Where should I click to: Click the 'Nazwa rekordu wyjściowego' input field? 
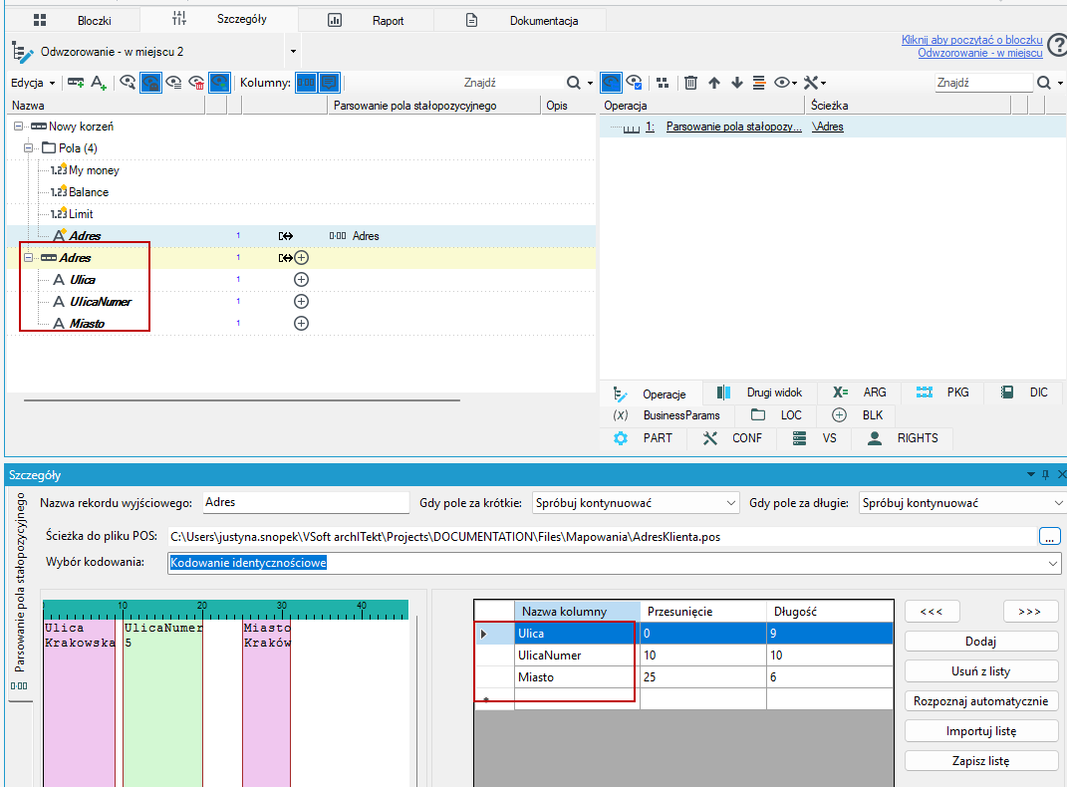(x=306, y=503)
